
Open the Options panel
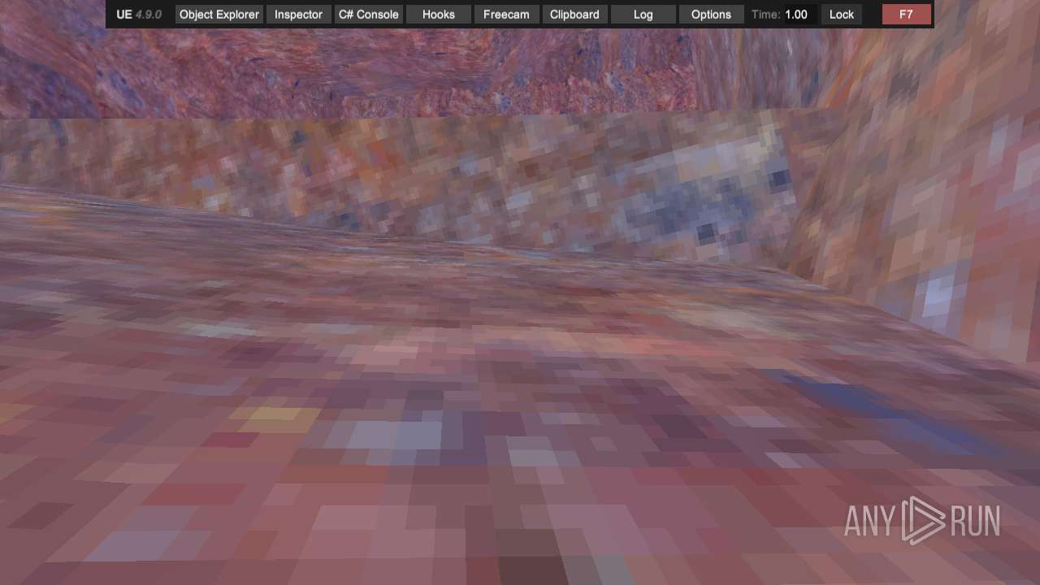coord(711,15)
